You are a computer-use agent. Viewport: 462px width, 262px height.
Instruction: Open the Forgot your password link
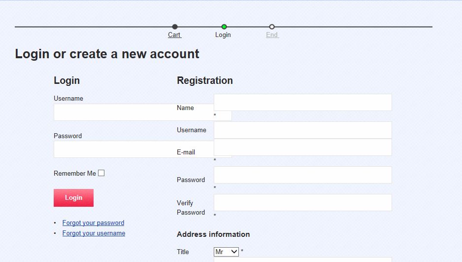tap(93, 223)
